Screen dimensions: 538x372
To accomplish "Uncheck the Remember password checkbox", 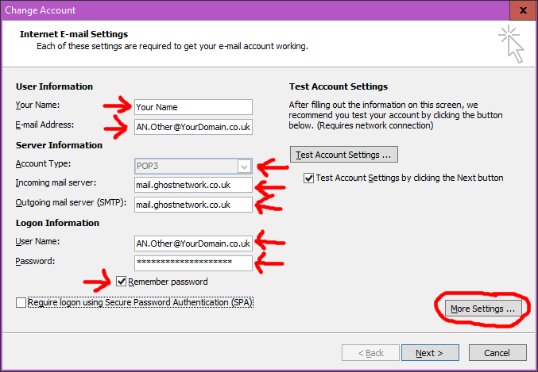I will point(122,282).
